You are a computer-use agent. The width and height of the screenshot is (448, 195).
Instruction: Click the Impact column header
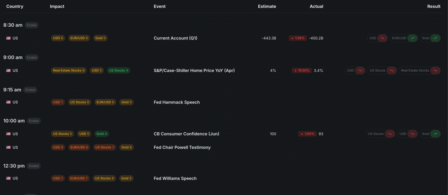tap(57, 6)
